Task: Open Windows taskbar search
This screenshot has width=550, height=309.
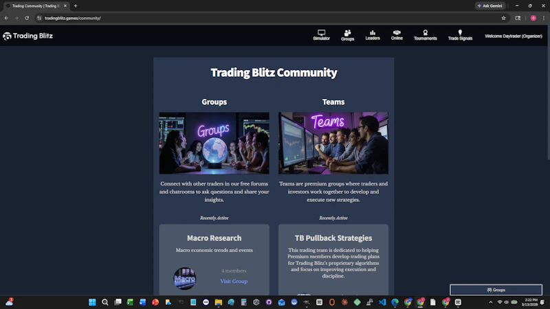Action: tap(105, 302)
